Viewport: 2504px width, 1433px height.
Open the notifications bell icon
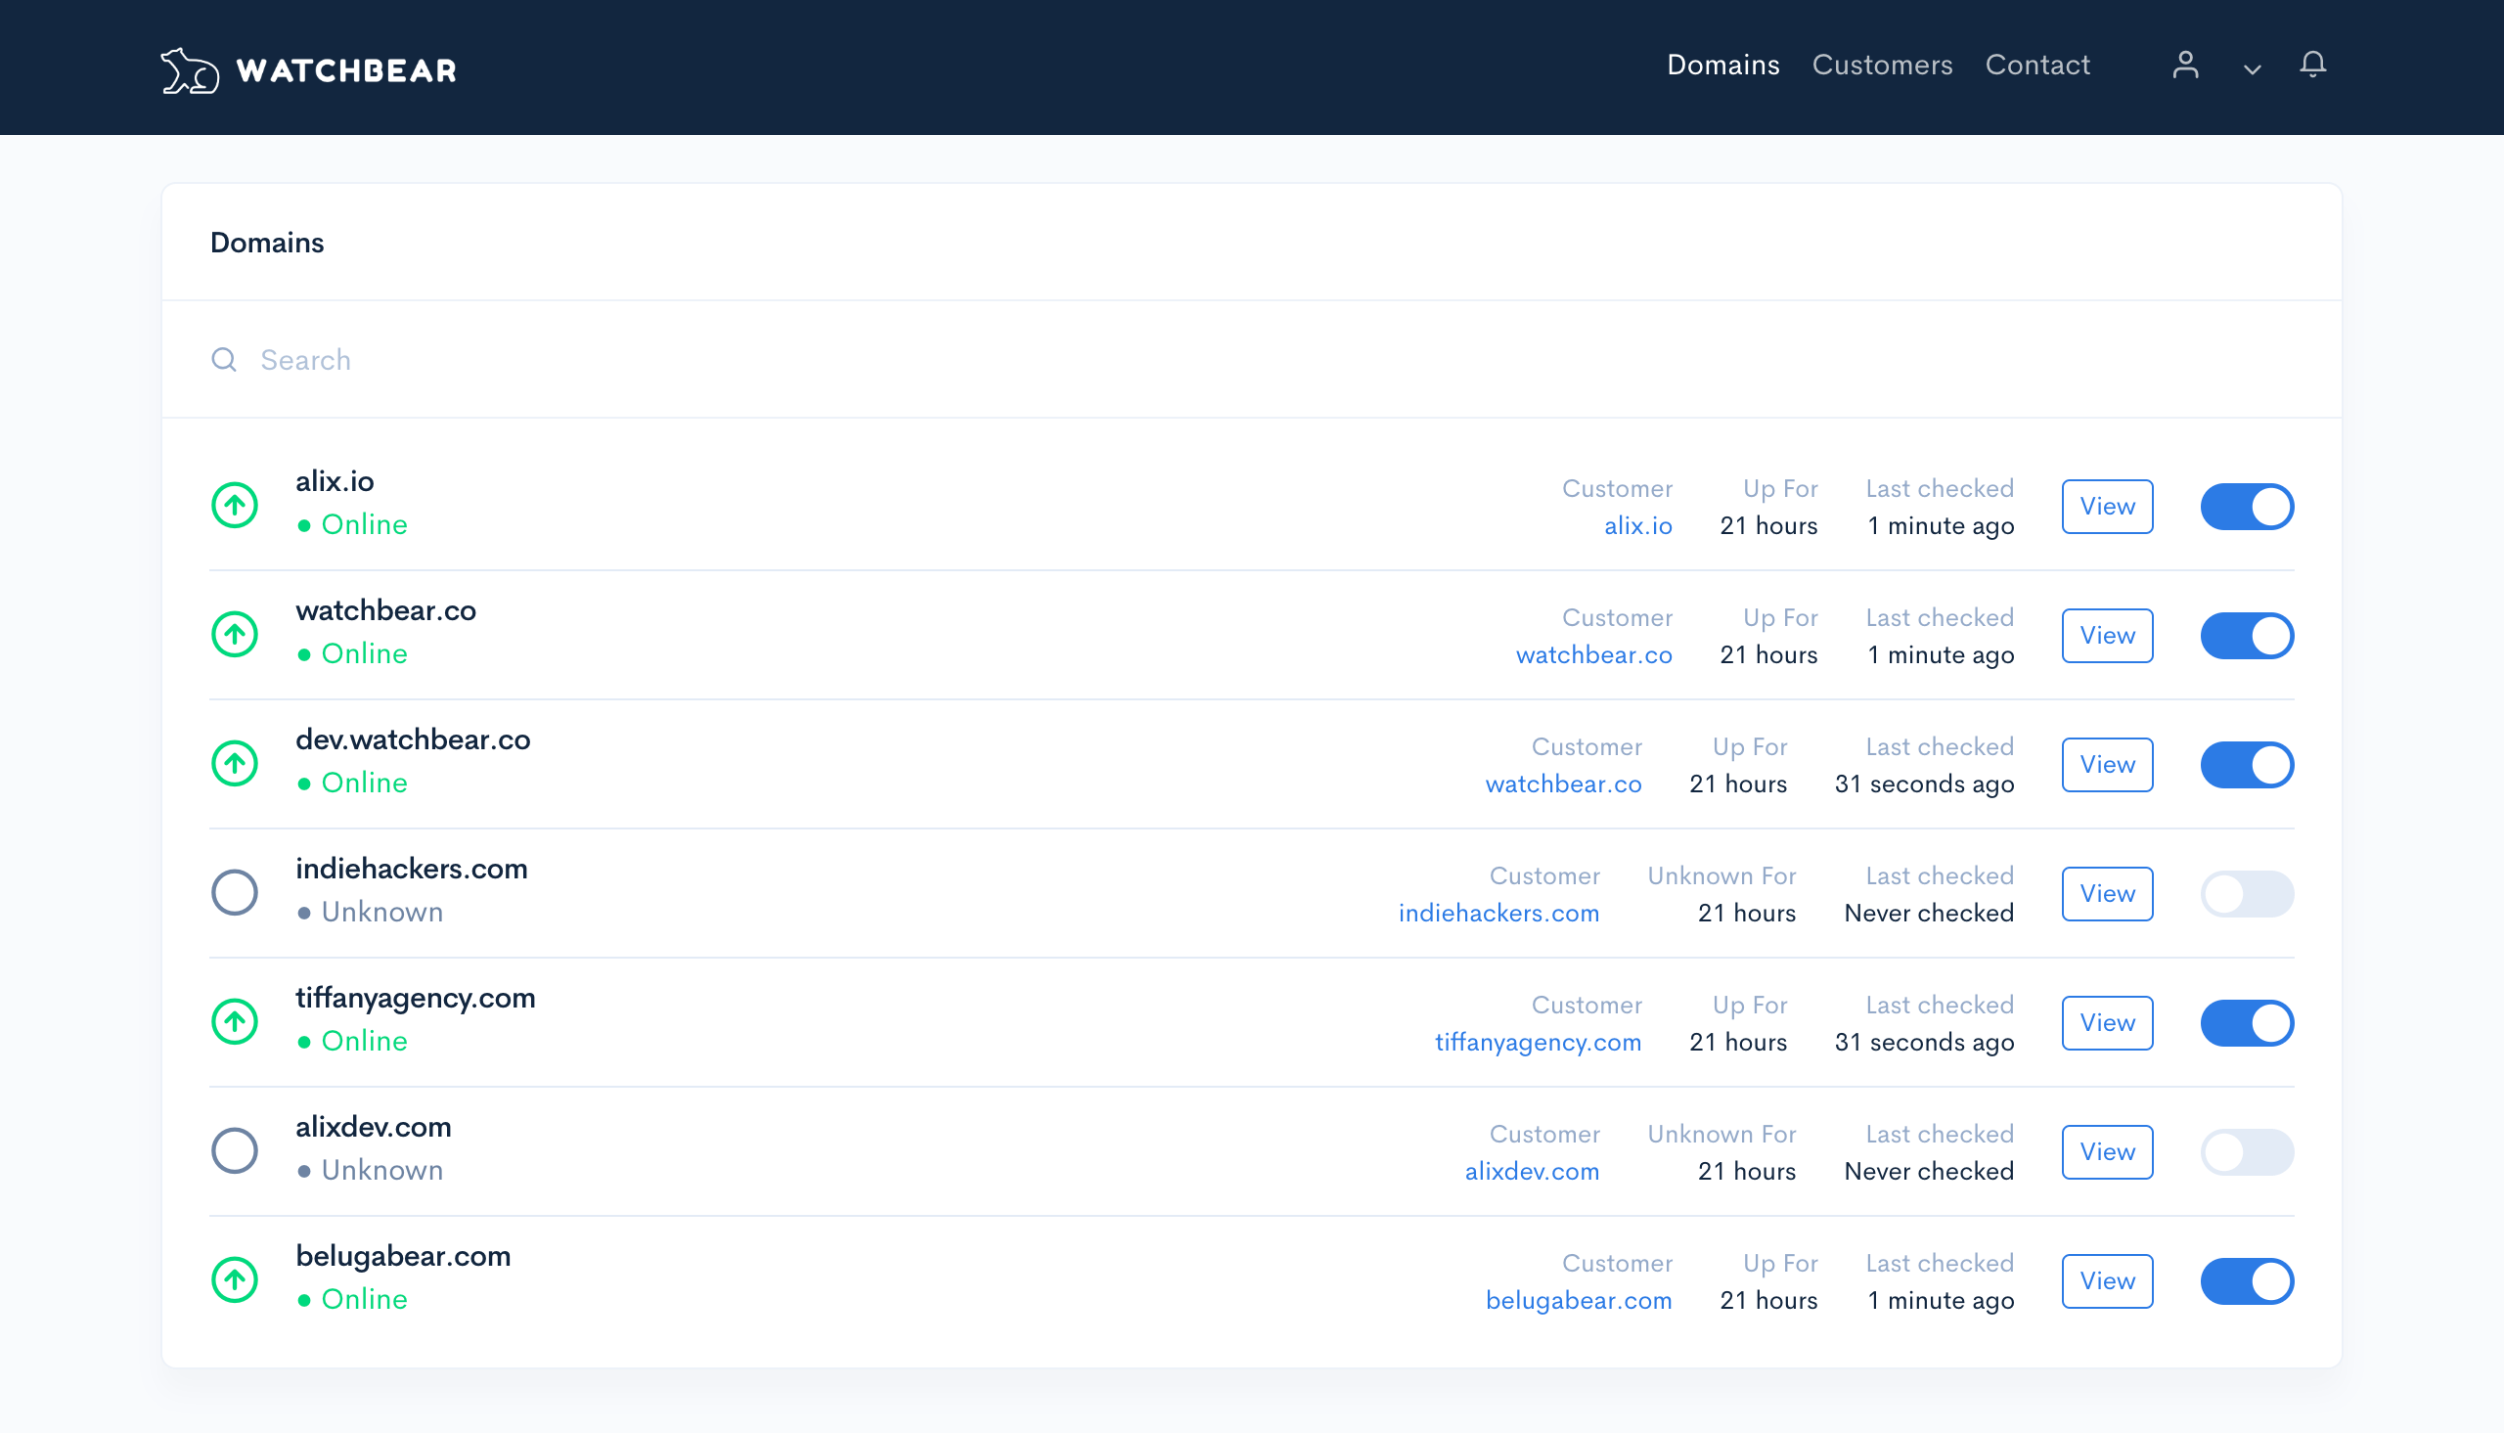click(x=2311, y=65)
